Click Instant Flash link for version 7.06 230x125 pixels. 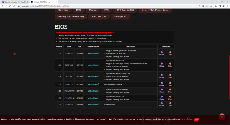pos(93,65)
